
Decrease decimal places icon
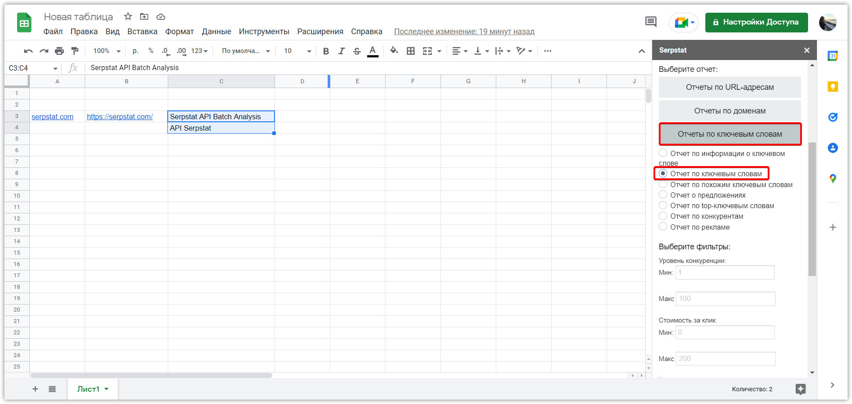tap(166, 51)
